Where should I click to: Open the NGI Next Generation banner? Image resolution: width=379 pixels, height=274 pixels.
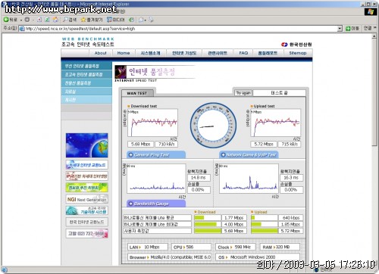point(86,199)
